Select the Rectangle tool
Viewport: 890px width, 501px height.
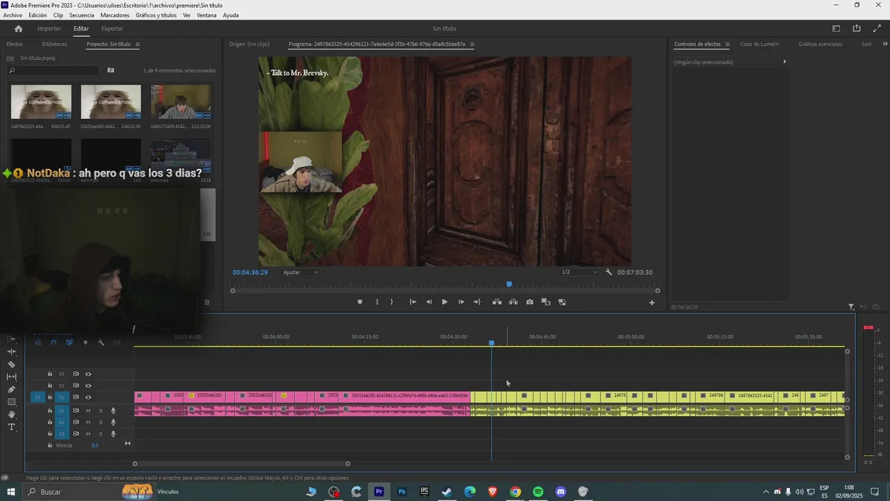11,401
